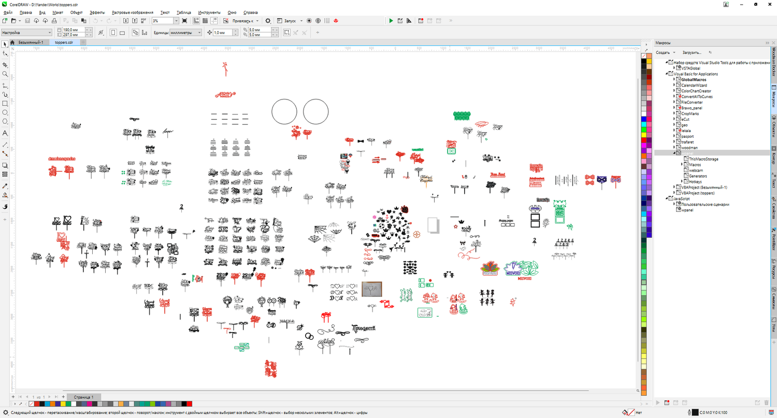Create a new document with the New icon
Screen dimensions: 777x418
coord(5,21)
